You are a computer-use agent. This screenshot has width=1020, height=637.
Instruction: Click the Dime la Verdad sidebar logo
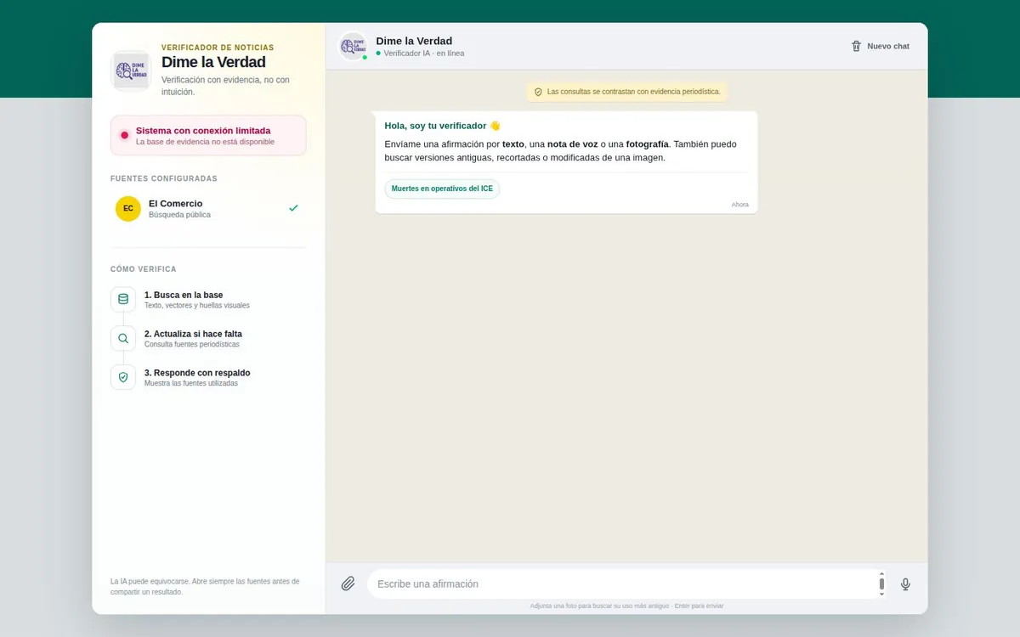[x=131, y=70]
